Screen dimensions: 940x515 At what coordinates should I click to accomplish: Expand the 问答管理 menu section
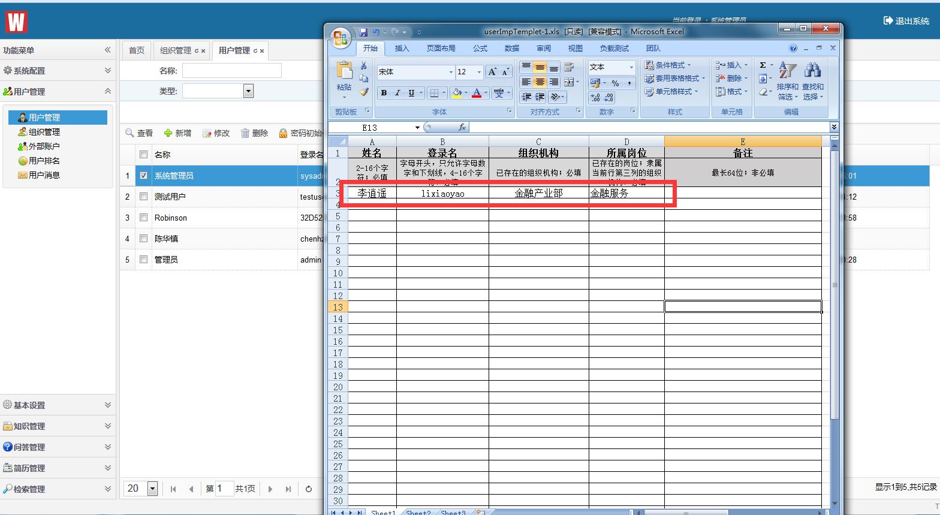tap(108, 447)
